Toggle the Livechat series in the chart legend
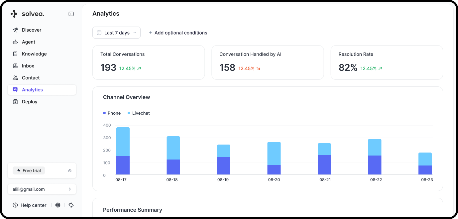Screen dimensions: 458x219 pos(139,113)
